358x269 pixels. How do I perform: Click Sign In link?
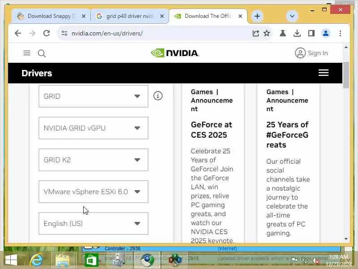[x=318, y=53]
